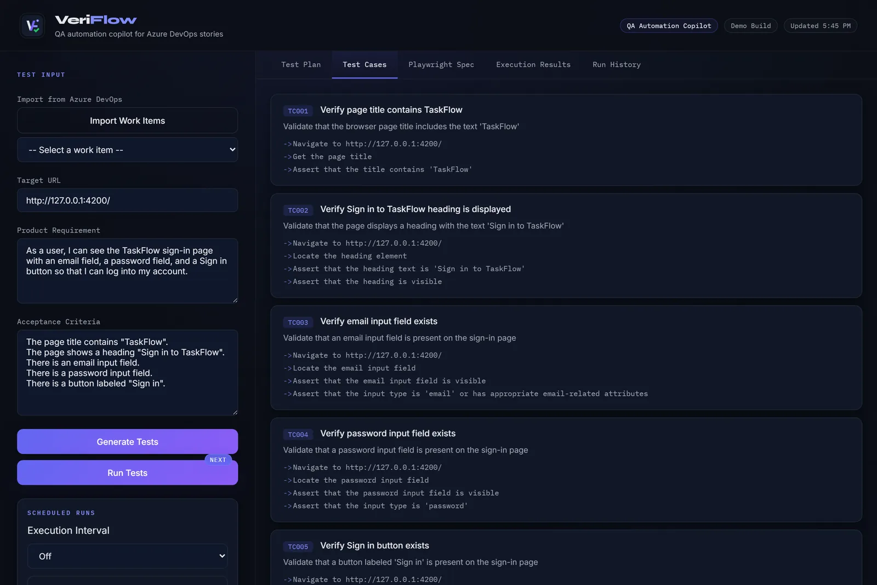Click into the Product Requirement textarea
This screenshot has width=877, height=585.
127,271
